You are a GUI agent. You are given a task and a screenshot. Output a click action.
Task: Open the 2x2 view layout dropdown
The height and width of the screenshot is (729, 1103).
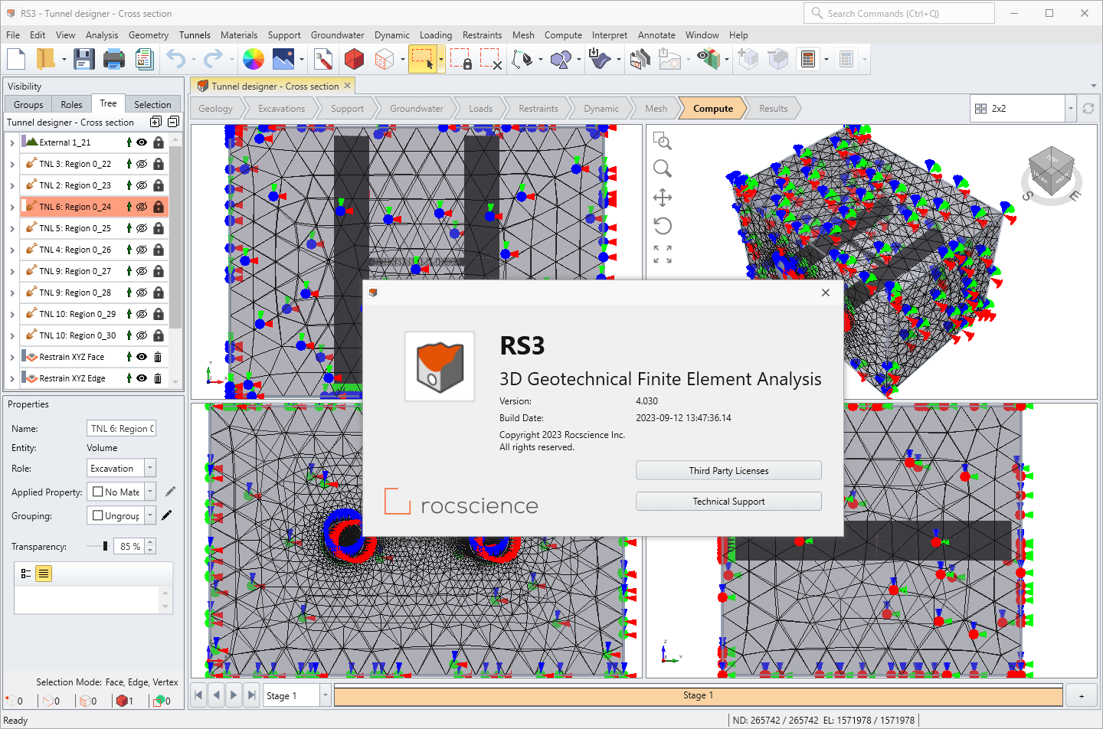pos(1070,109)
